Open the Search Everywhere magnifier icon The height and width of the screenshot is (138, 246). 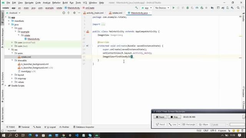[x=238, y=8]
